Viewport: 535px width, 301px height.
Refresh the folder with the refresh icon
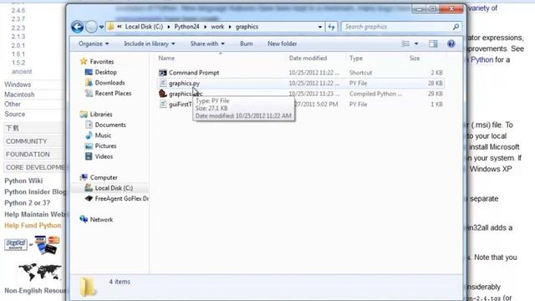click(331, 27)
